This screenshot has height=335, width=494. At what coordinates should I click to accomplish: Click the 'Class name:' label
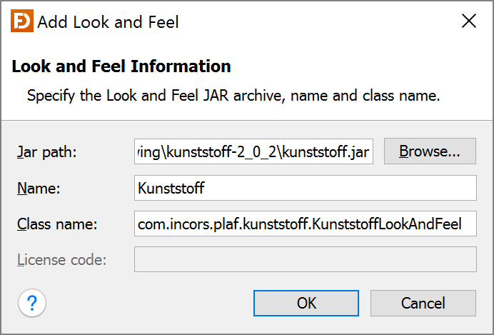tap(57, 224)
